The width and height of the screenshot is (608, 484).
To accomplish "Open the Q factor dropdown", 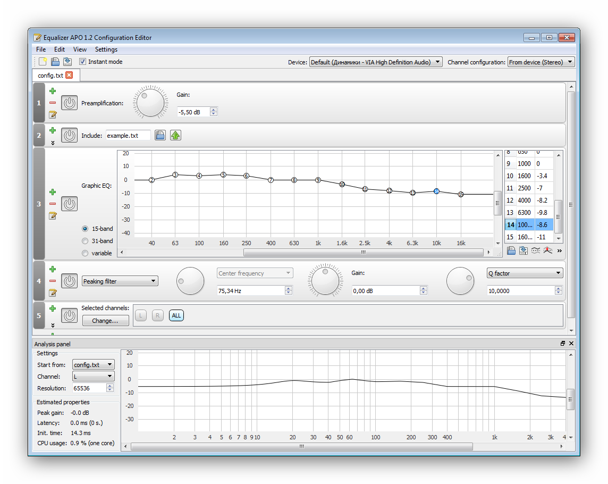I will tap(525, 273).
